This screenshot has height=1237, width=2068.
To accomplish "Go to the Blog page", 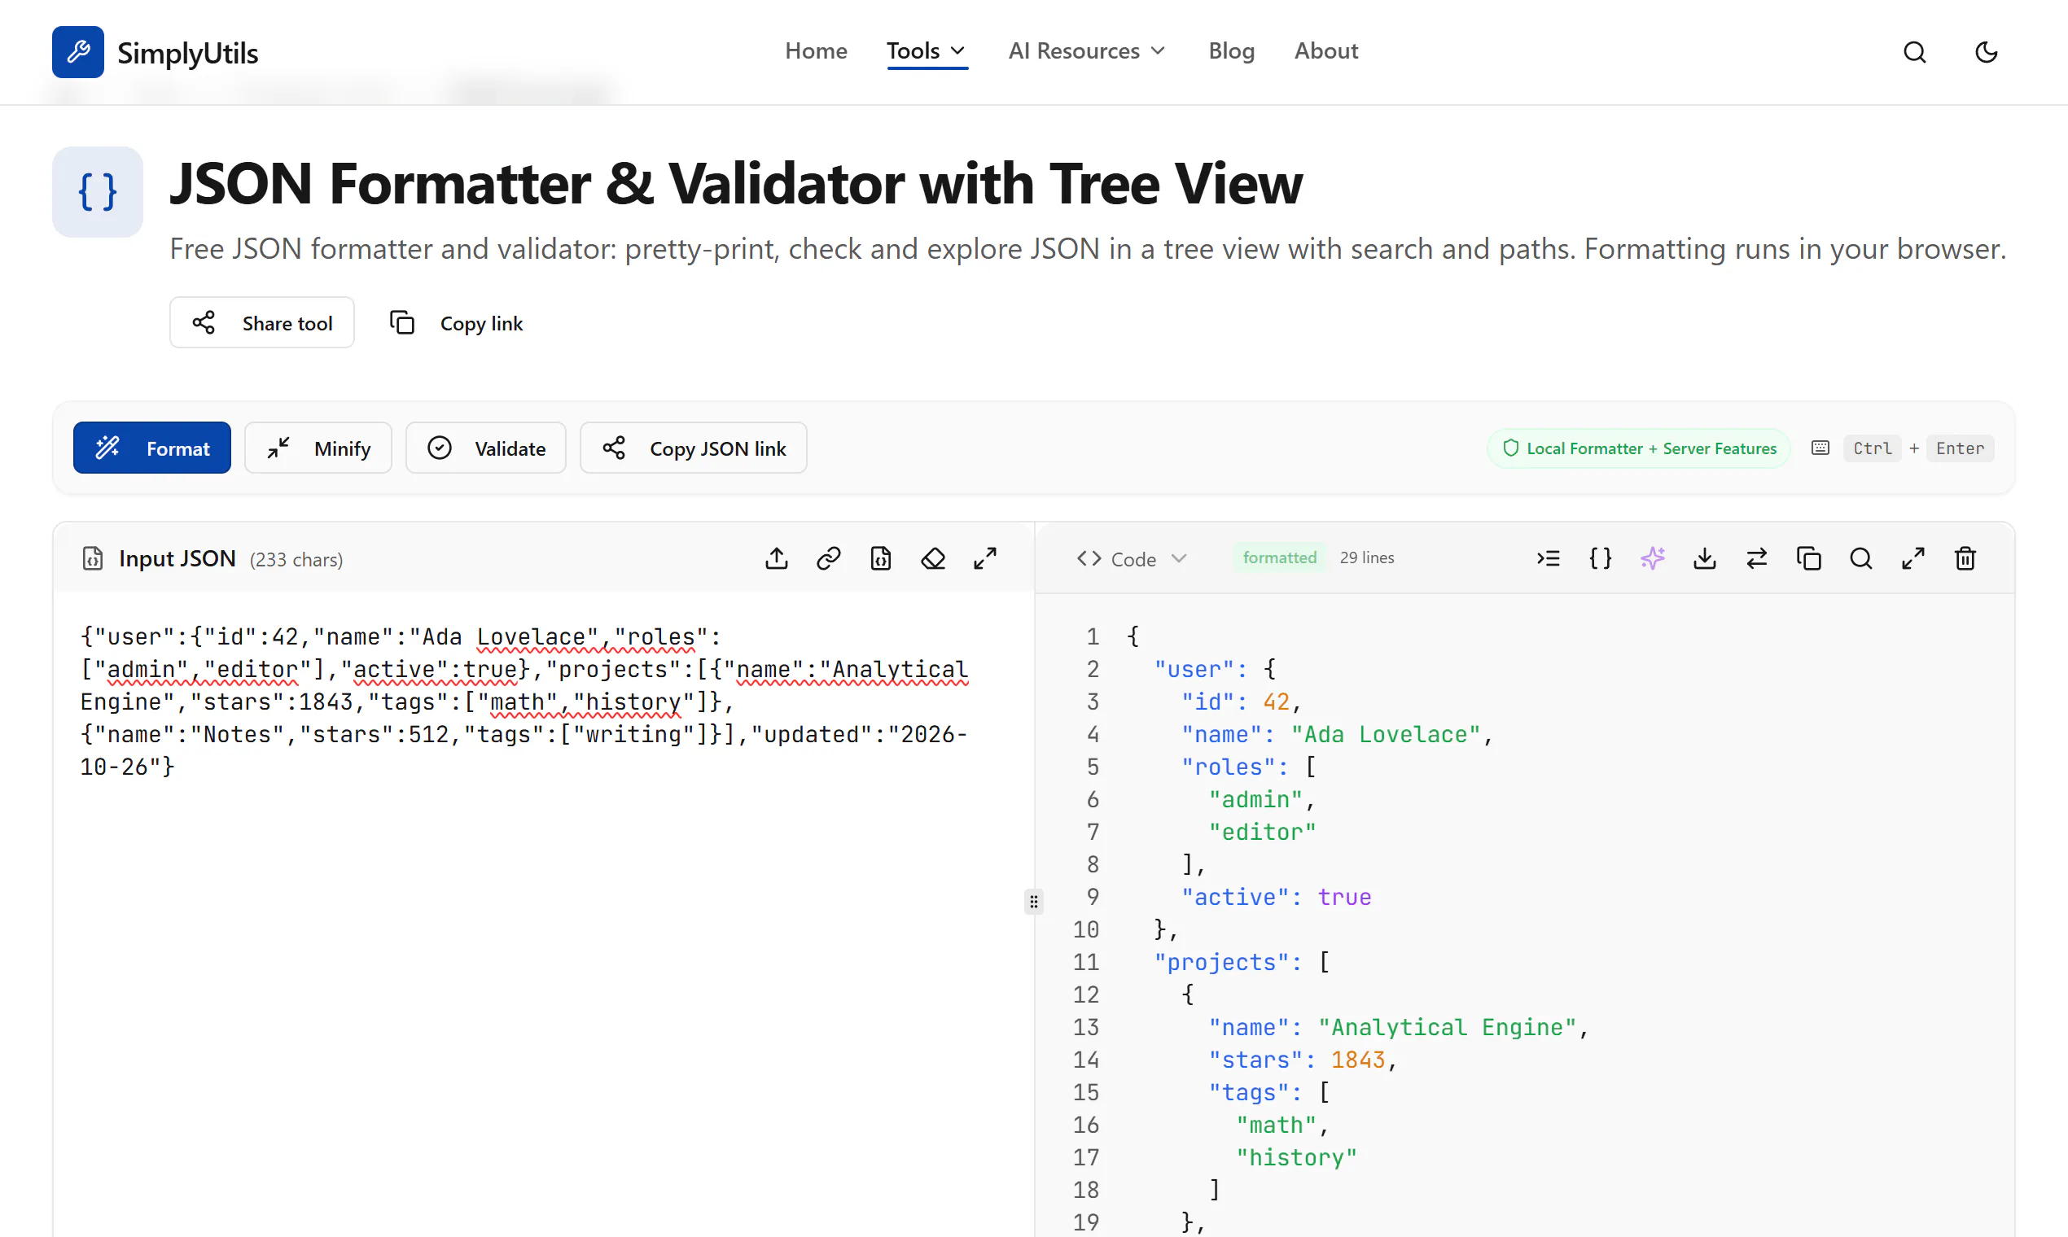I will tap(1231, 52).
